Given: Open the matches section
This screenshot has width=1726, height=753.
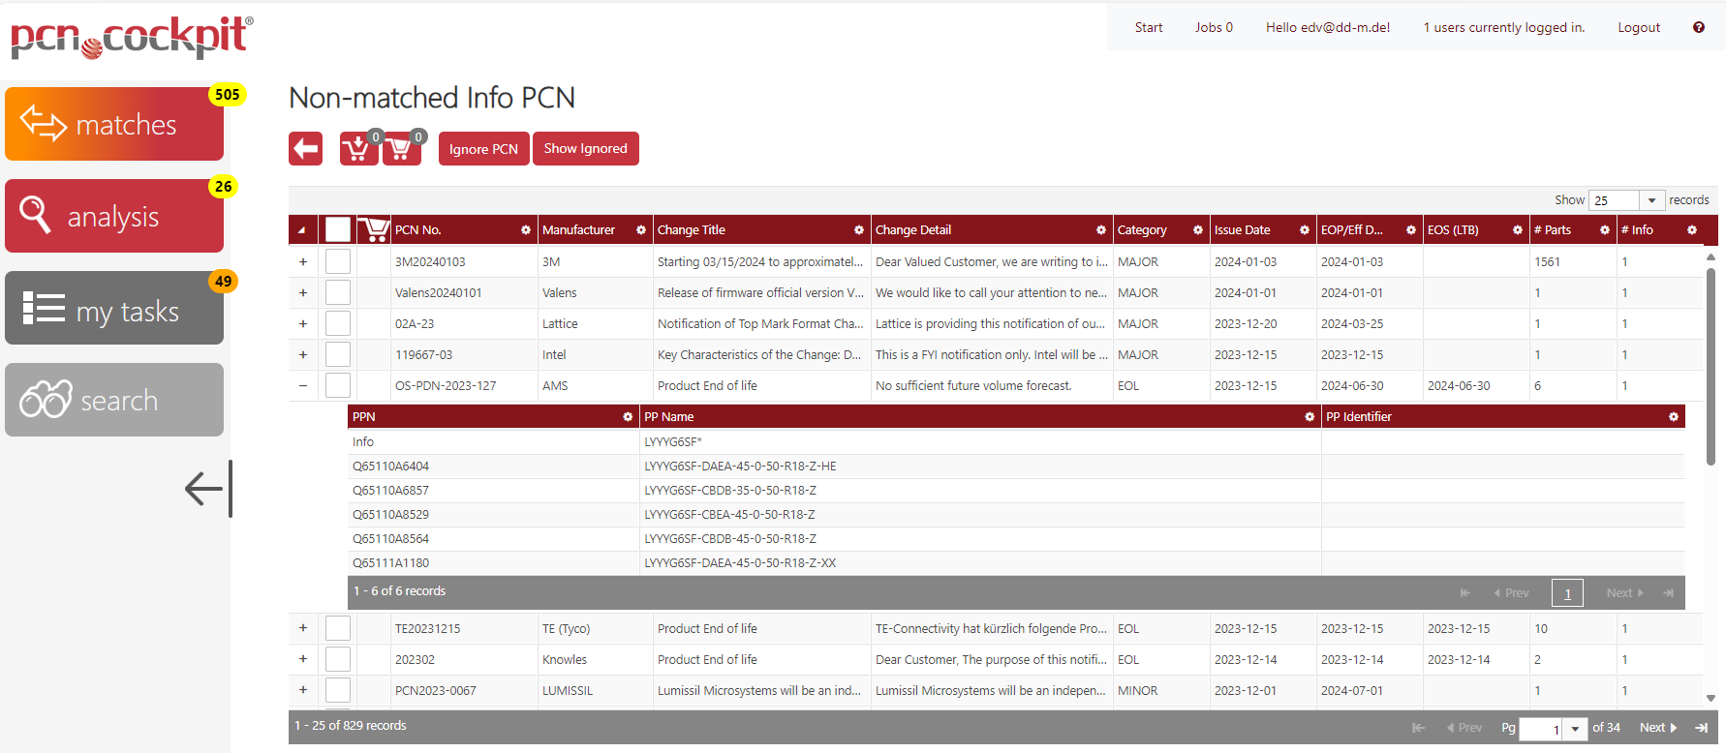Looking at the screenshot, I should tap(114, 124).
